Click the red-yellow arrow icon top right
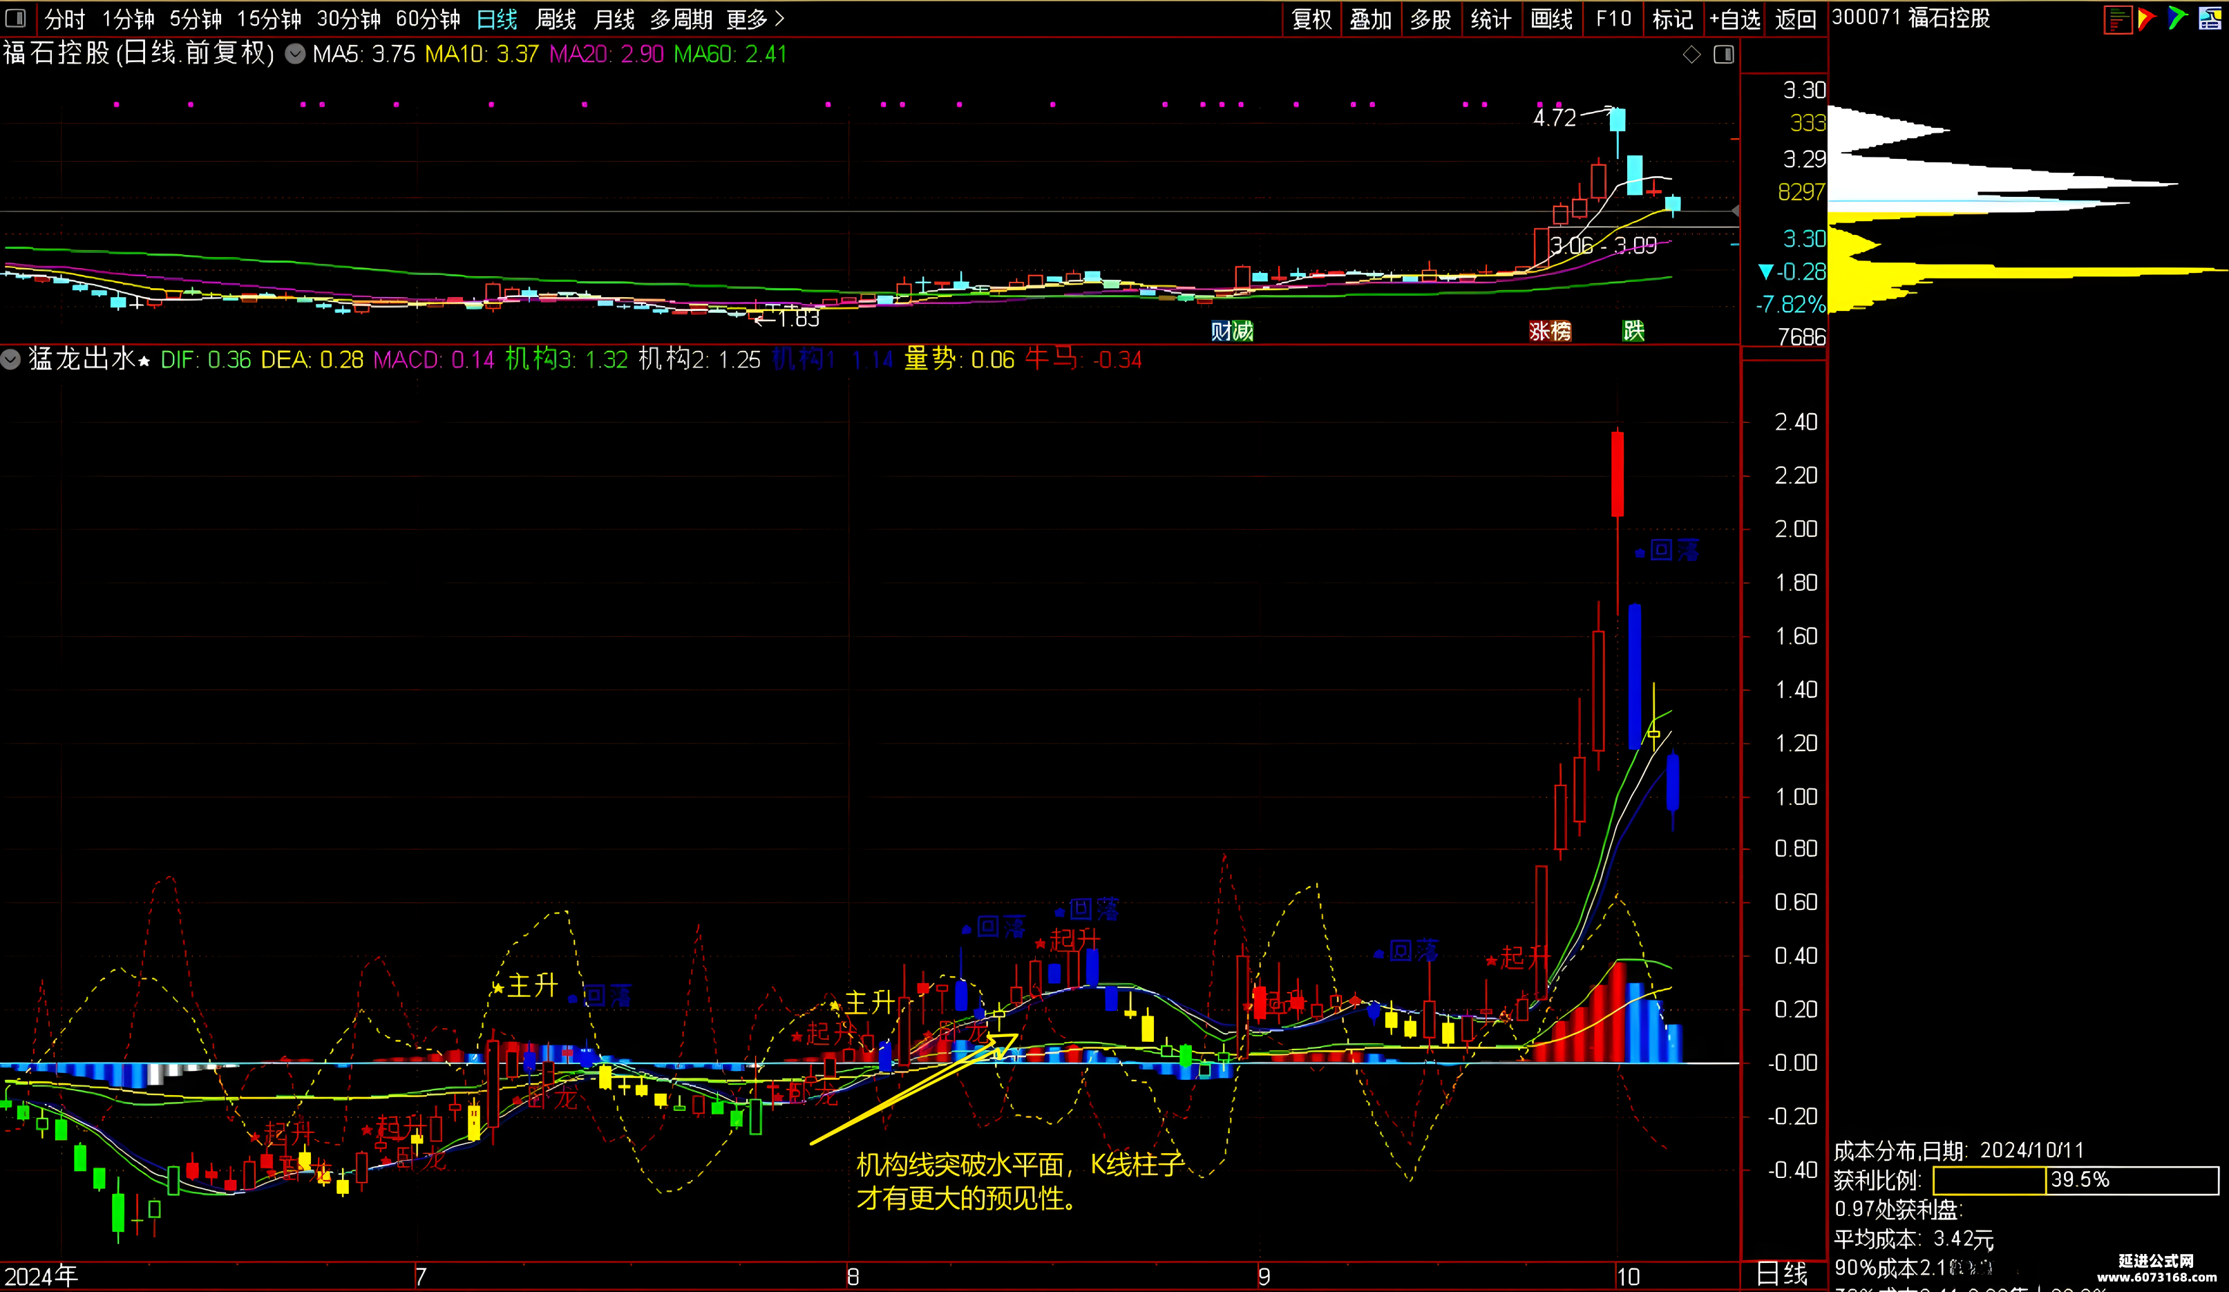Image resolution: width=2229 pixels, height=1292 pixels. tap(2147, 19)
